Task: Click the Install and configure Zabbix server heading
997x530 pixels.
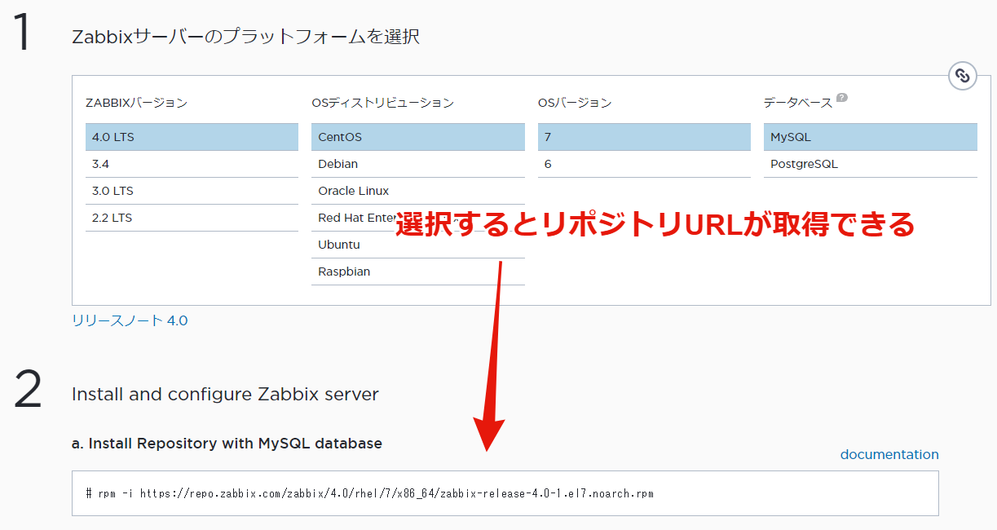Action: (225, 395)
